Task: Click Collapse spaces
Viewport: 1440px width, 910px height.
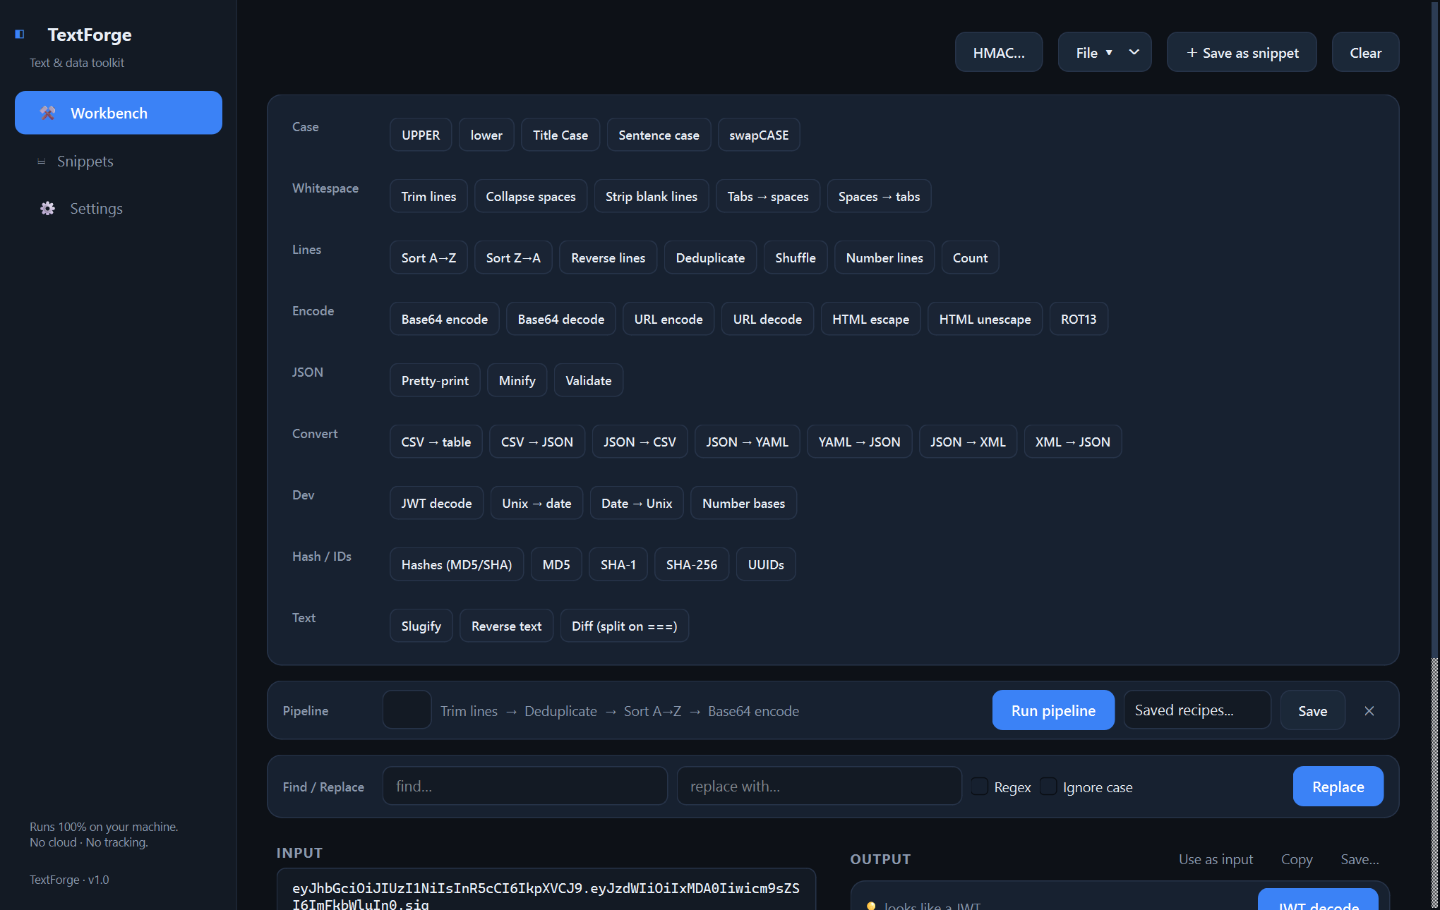Action: [531, 196]
